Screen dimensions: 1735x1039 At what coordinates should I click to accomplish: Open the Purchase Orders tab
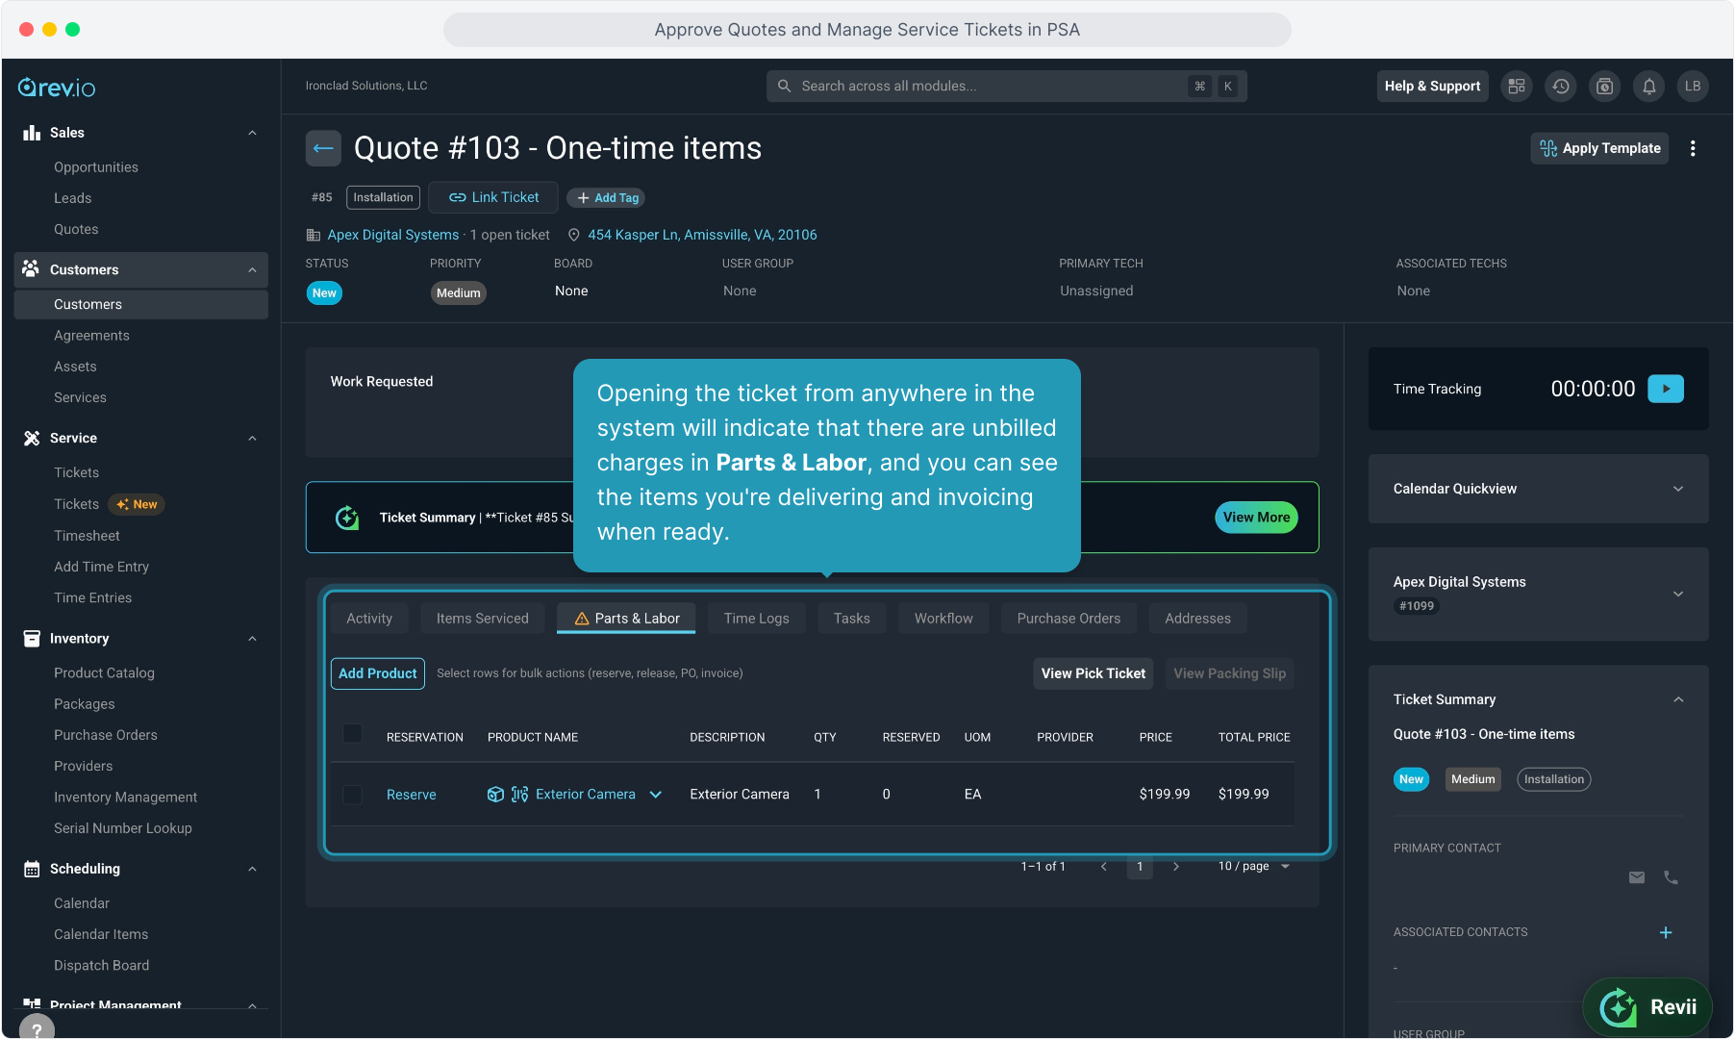(1069, 619)
